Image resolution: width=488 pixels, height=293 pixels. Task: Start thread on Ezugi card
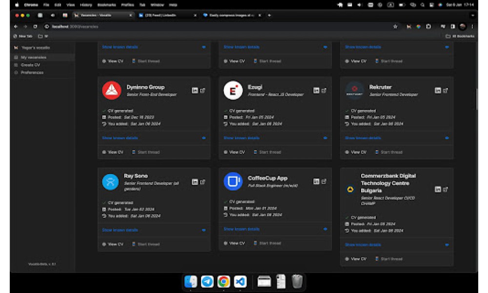pyautogui.click(x=267, y=152)
